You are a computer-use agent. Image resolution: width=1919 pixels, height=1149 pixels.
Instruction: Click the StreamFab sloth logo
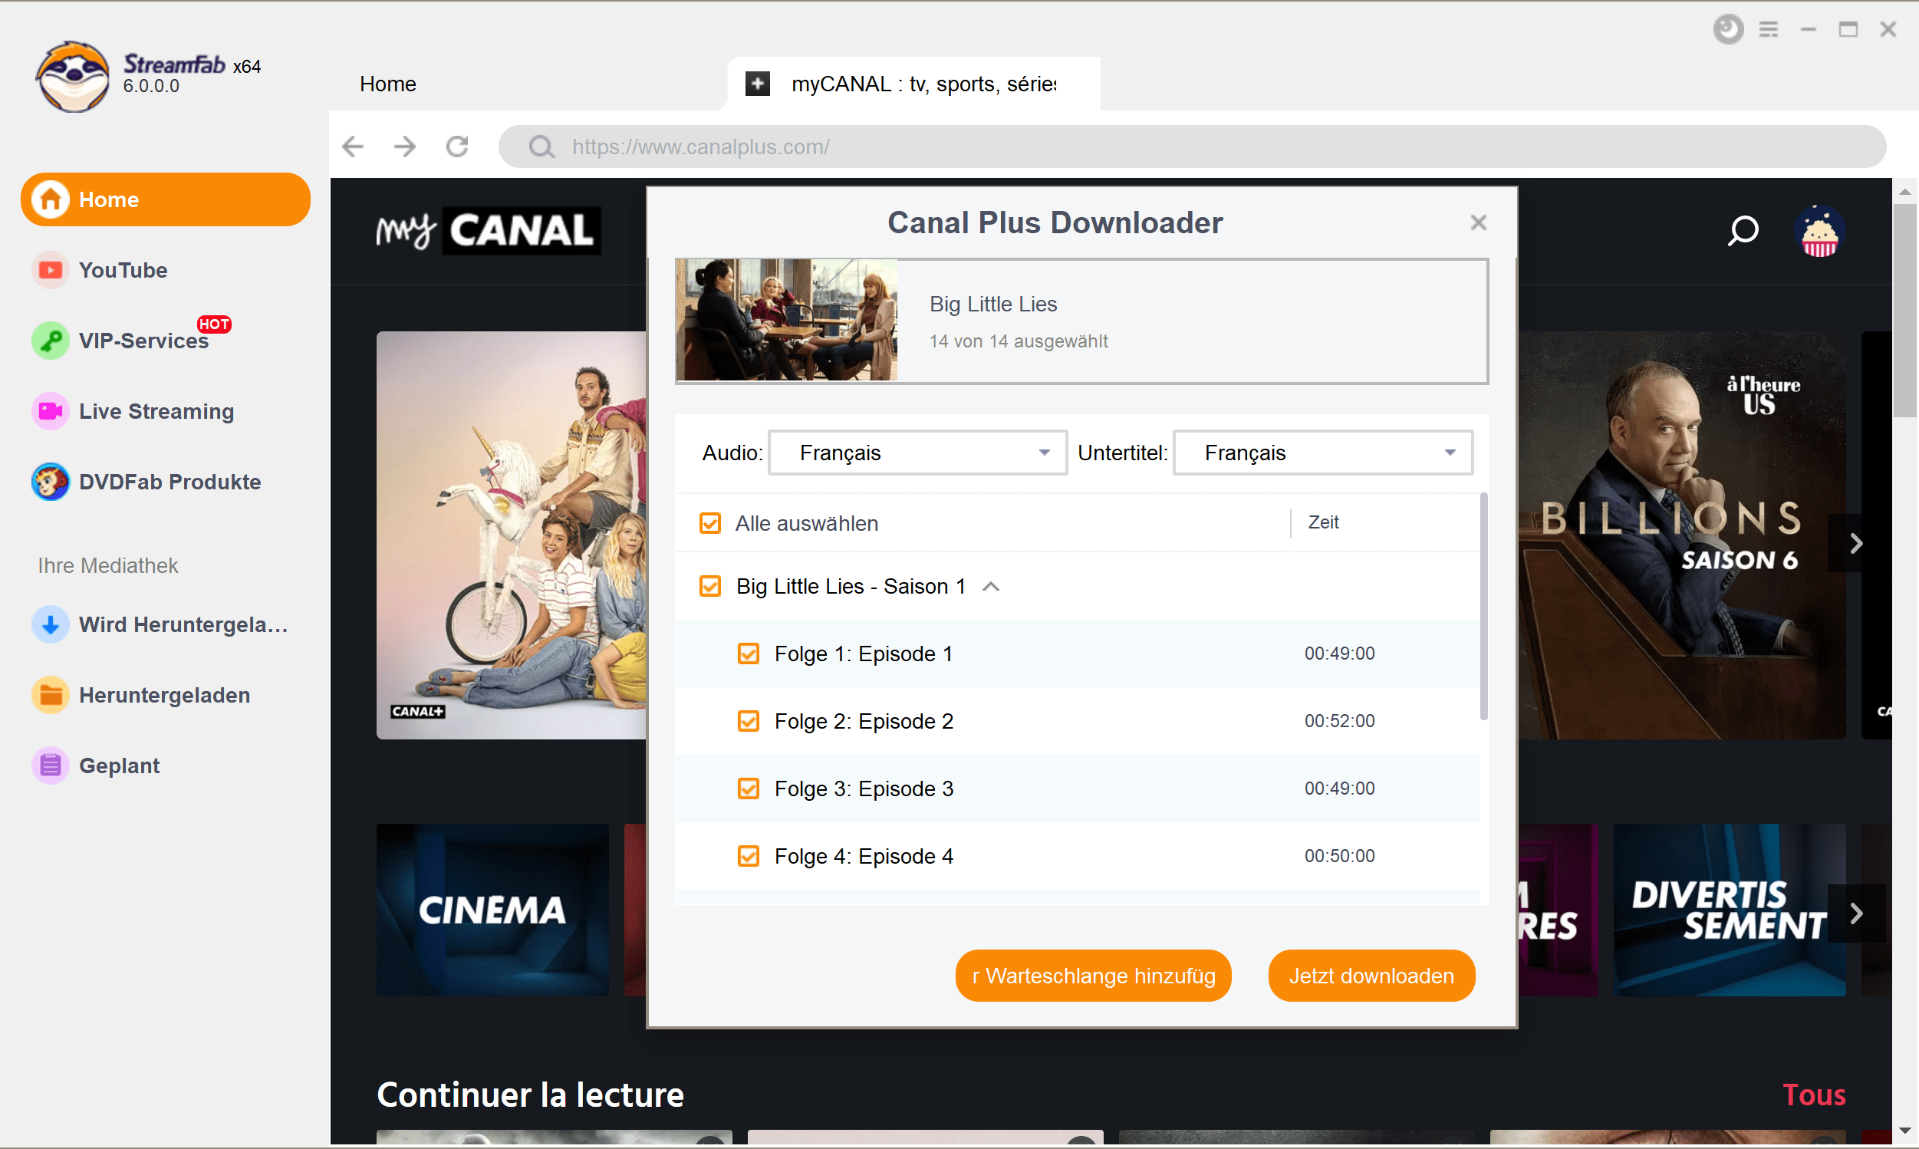pos(73,77)
